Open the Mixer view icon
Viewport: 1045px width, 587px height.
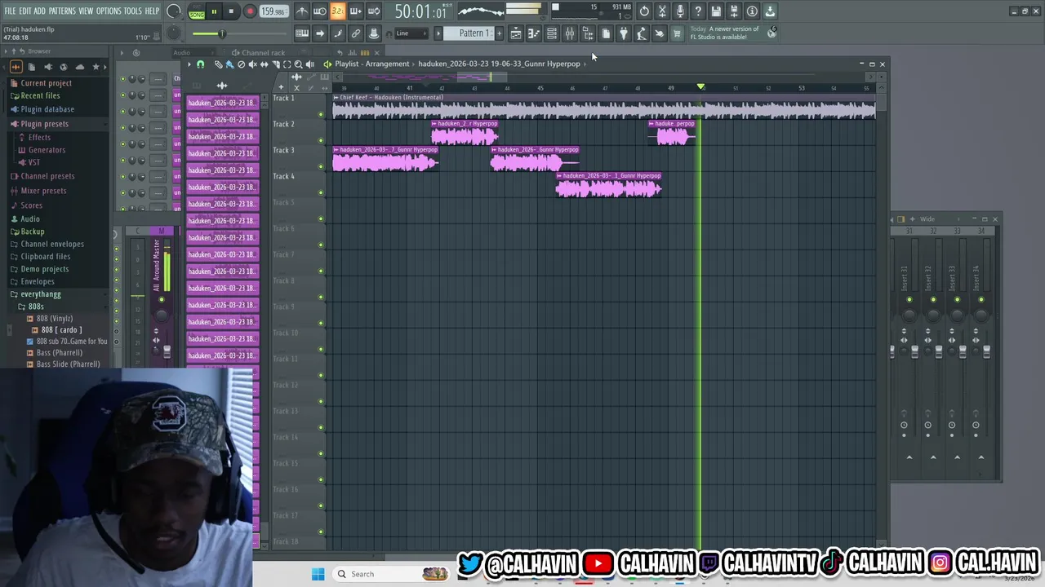[x=570, y=33]
